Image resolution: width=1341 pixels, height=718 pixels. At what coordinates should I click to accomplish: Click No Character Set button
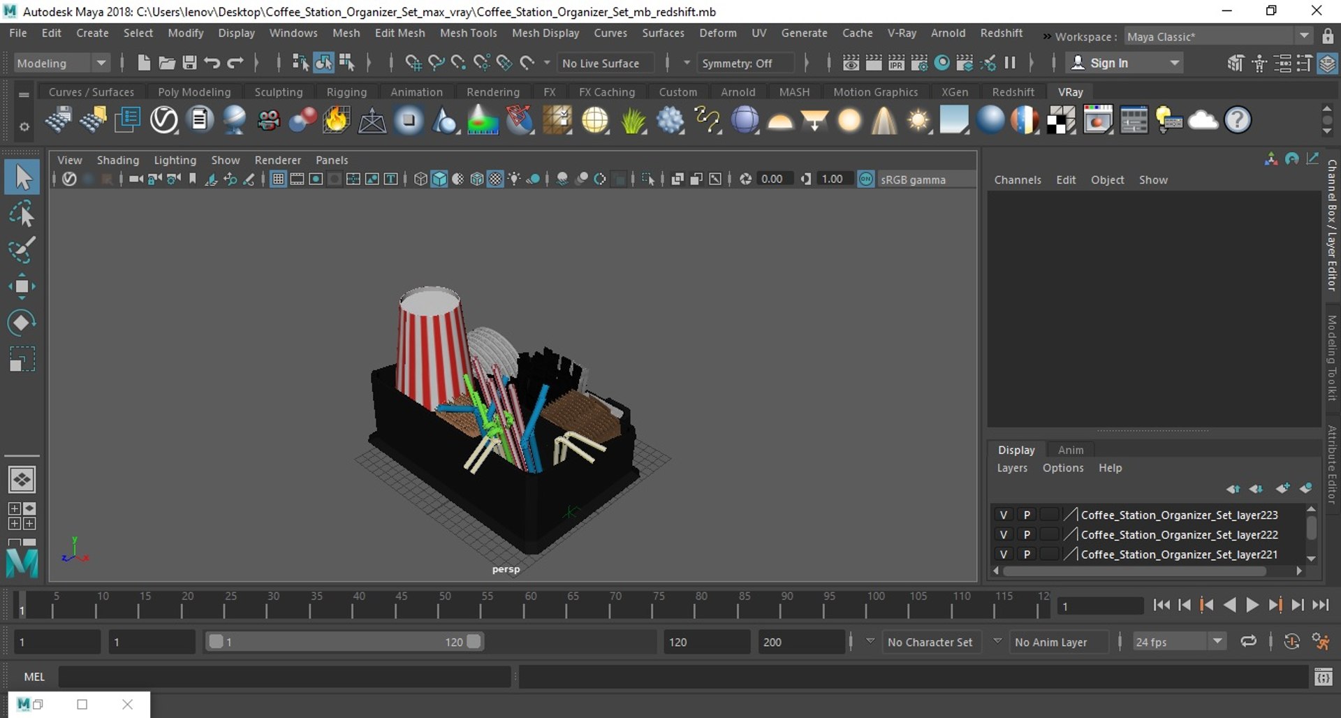[930, 642]
